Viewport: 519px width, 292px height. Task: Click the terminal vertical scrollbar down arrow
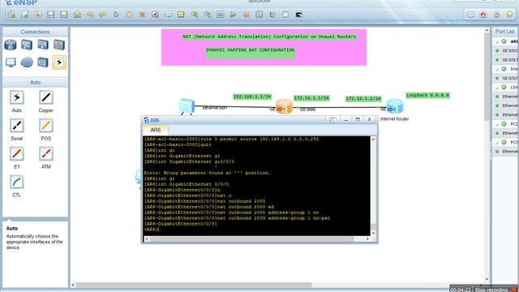point(373,233)
